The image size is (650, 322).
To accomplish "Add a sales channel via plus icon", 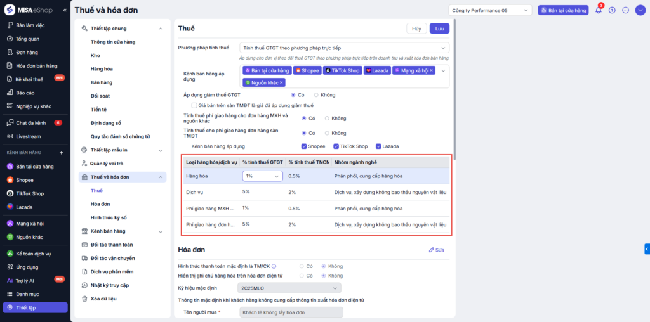I will 62,153.
